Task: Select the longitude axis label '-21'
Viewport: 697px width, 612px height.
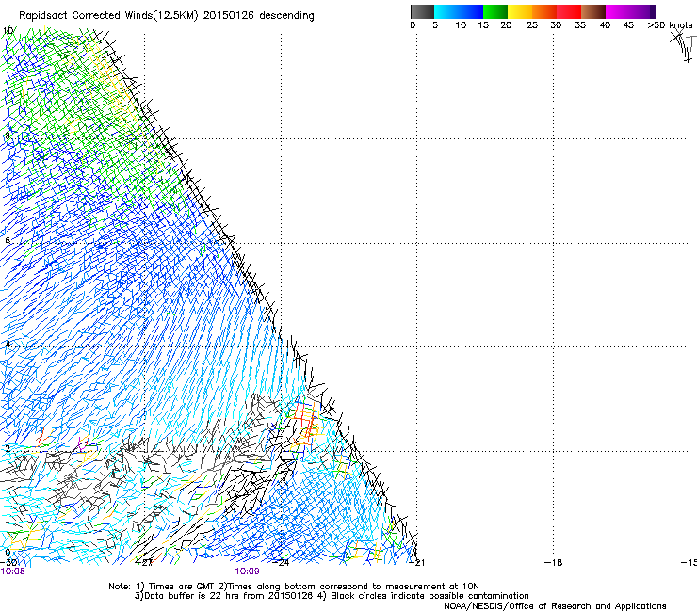Action: pos(417,563)
